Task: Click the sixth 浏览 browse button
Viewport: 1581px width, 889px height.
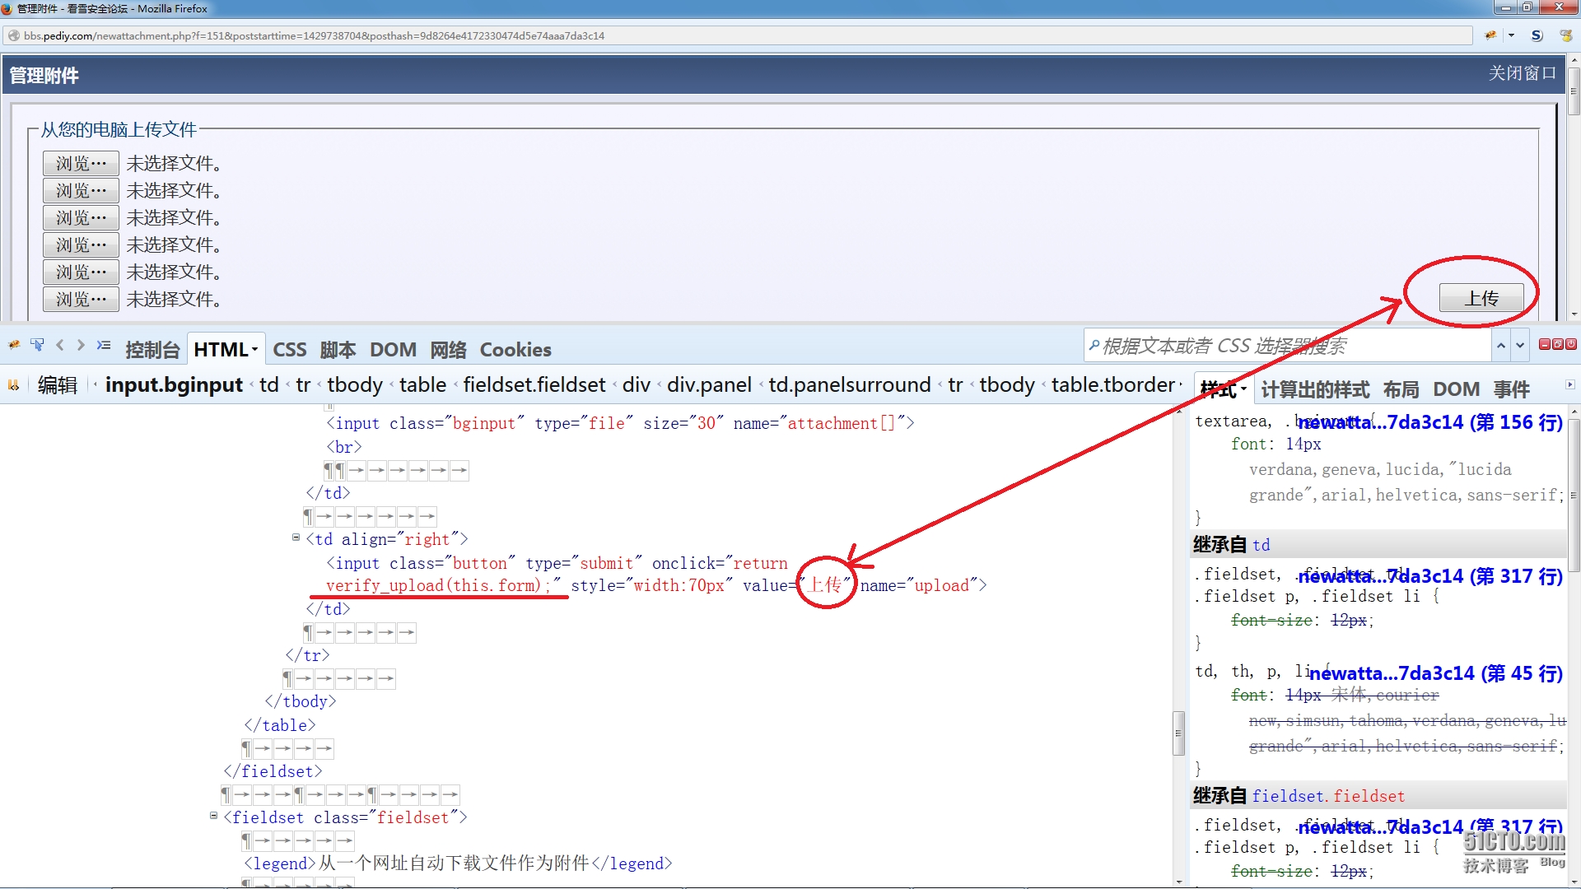Action: pos(81,300)
